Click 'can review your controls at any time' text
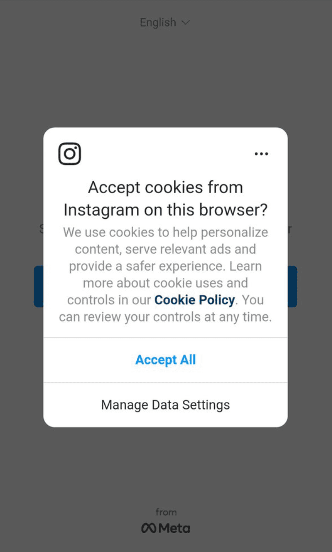The width and height of the screenshot is (332, 552). 166,317
